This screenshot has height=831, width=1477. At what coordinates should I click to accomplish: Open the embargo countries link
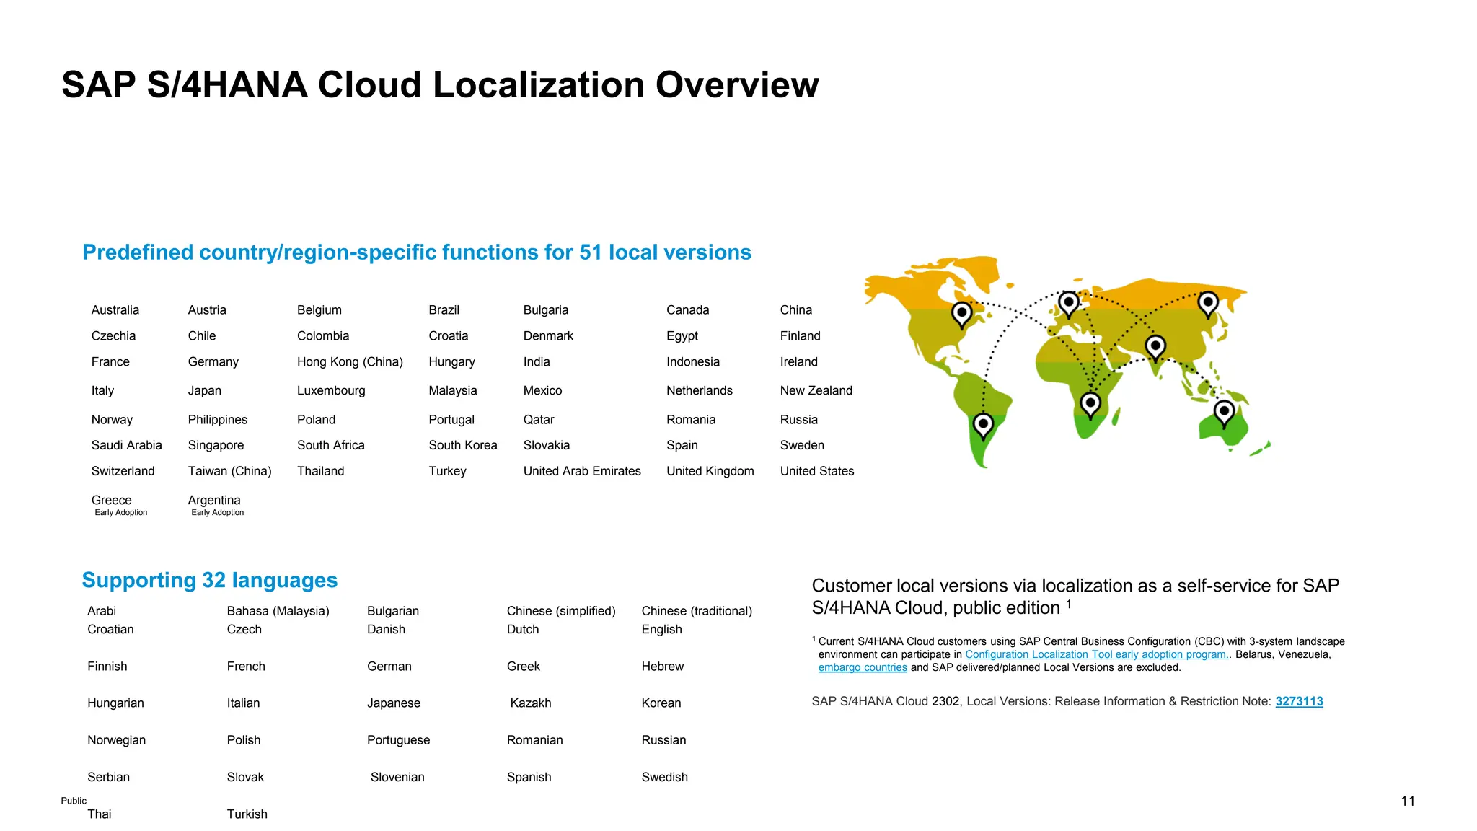coord(863,667)
